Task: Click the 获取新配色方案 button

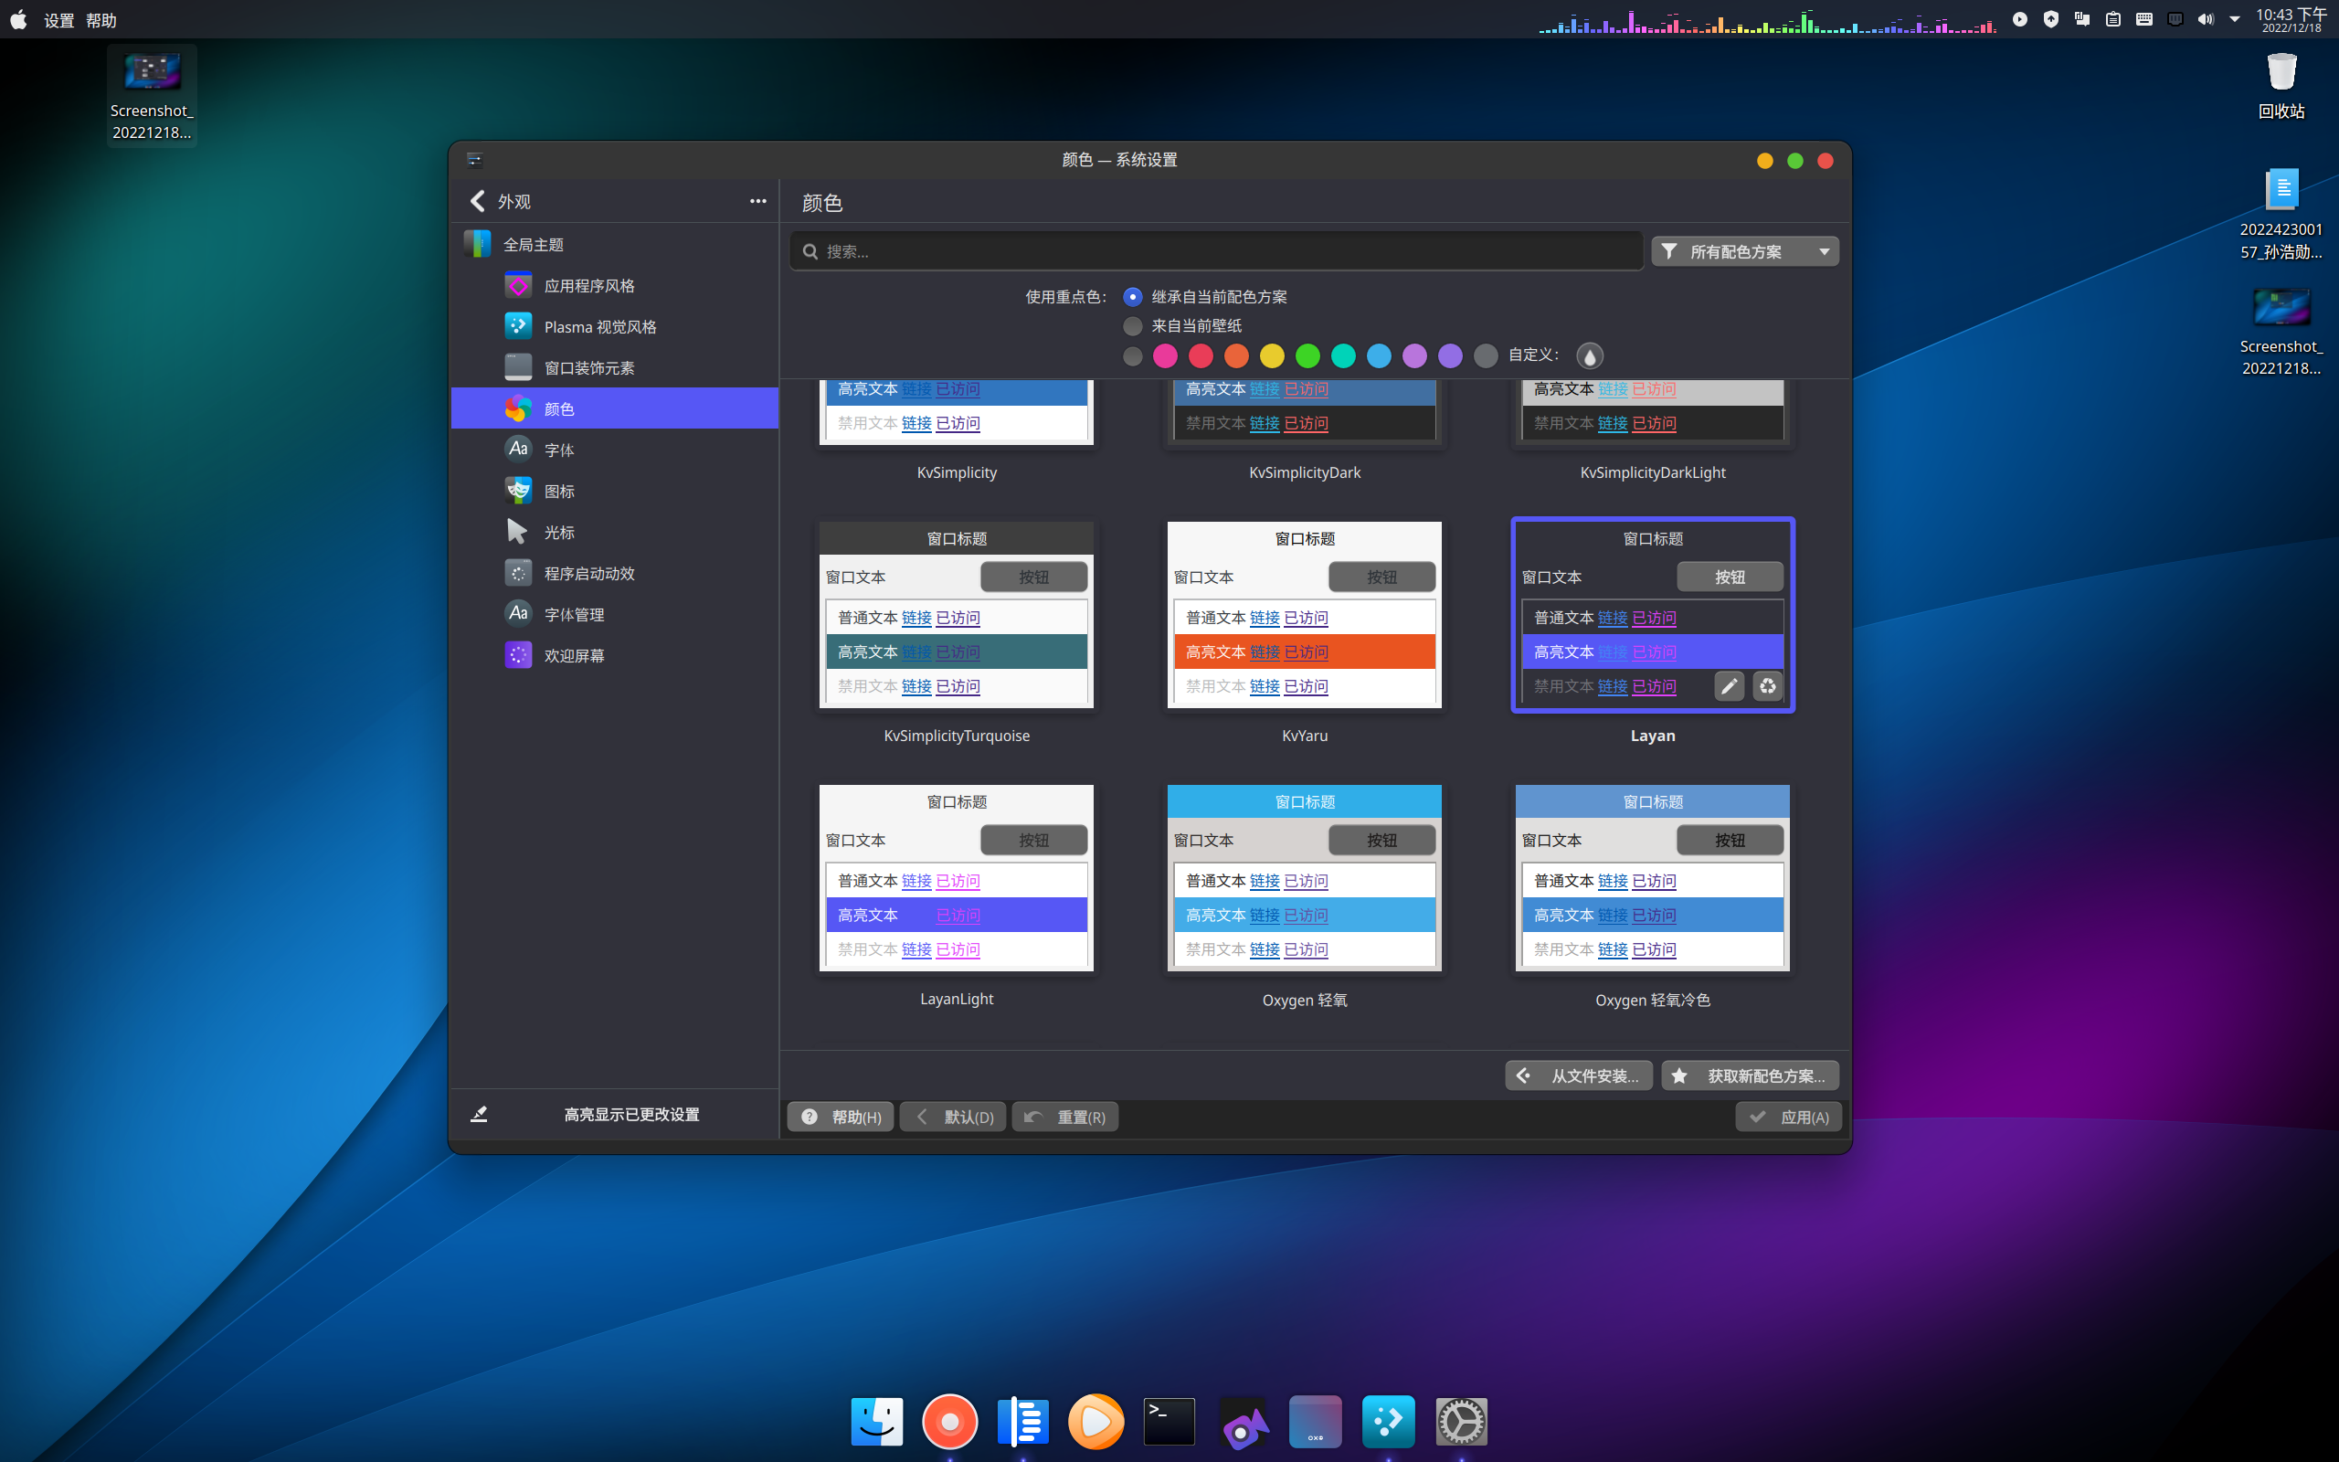Action: coord(1750,1075)
